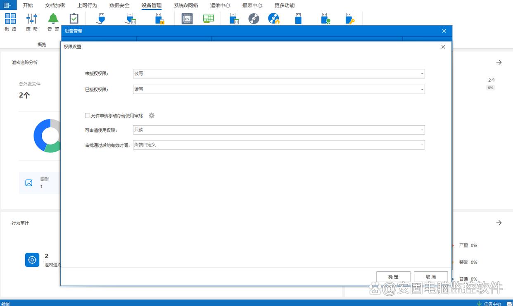Select the disc burning flame icon

(273, 19)
